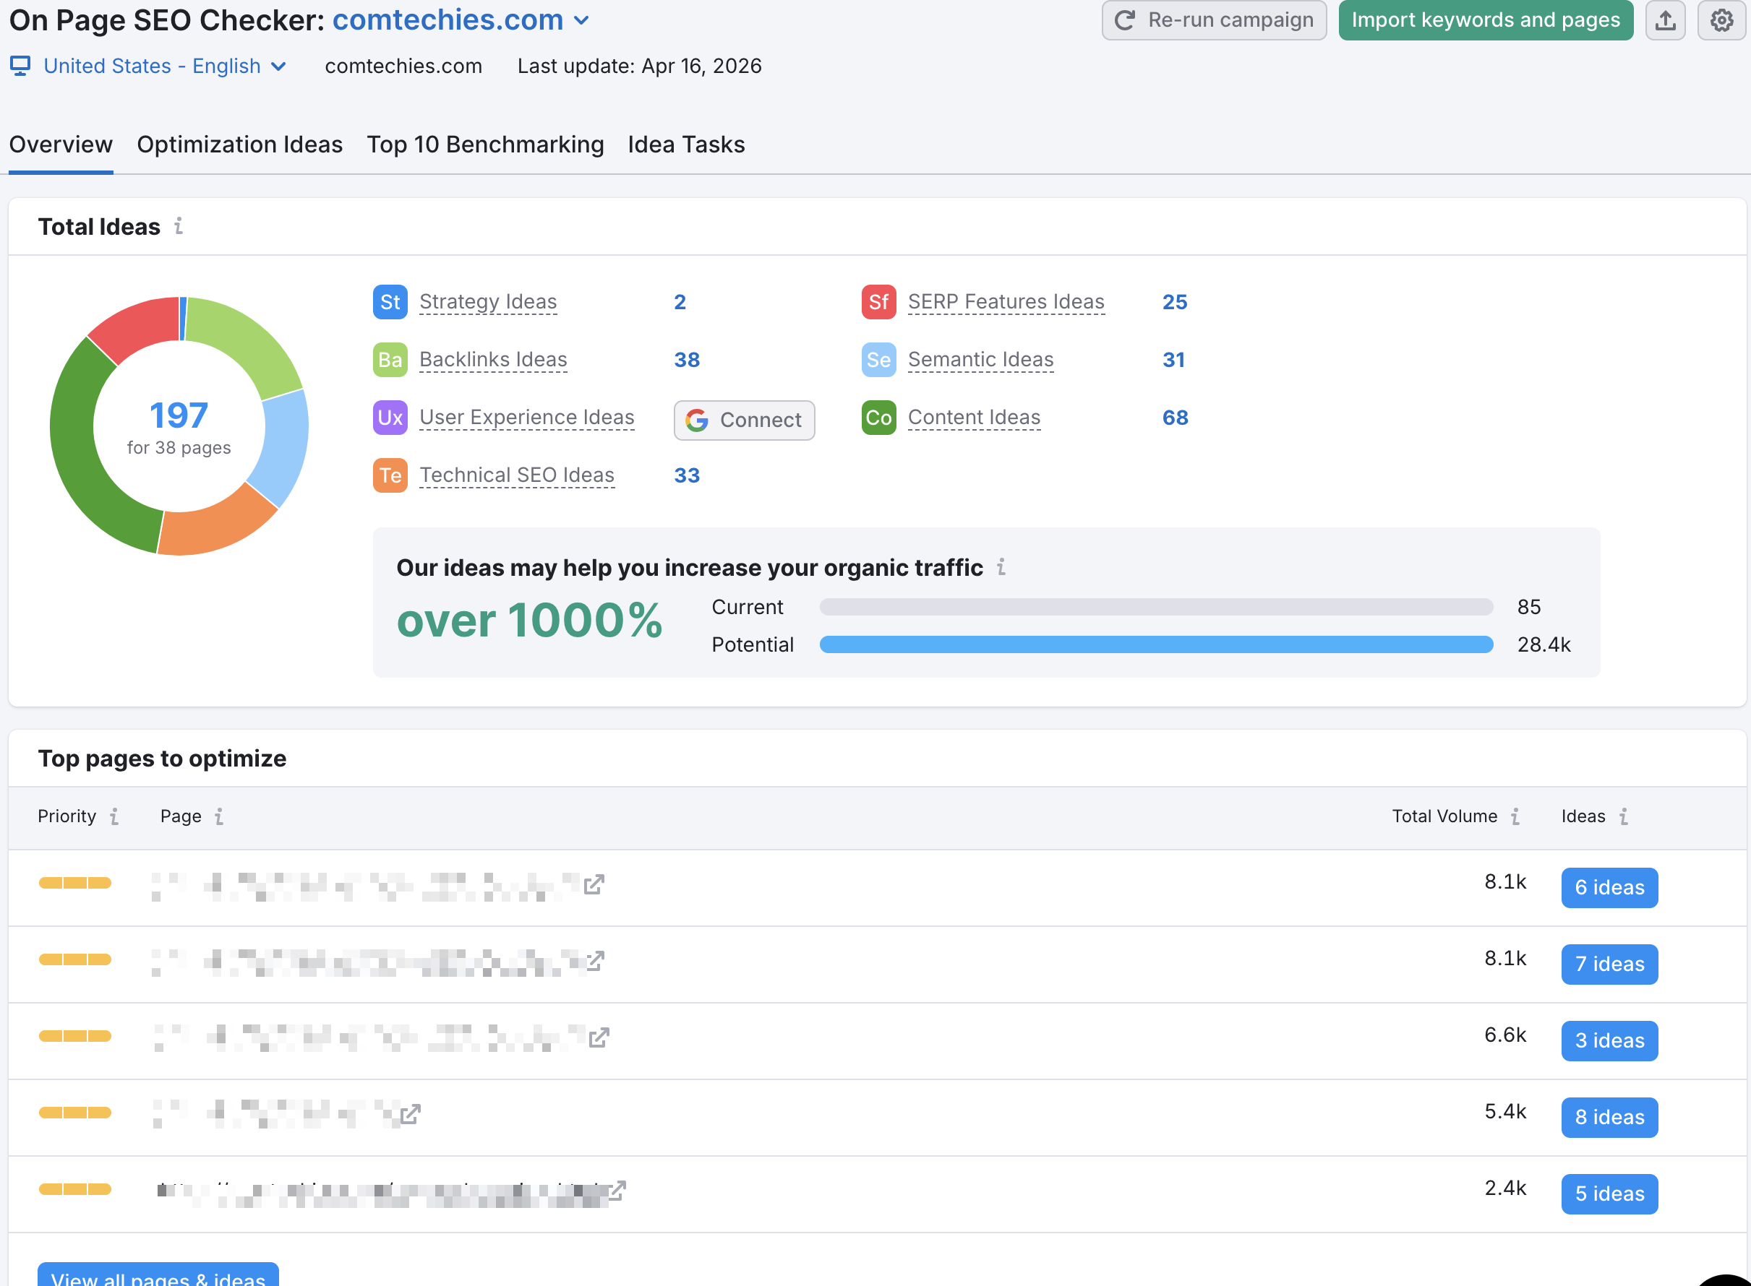
Task: Click the Te Technical SEO badge icon
Action: click(390, 475)
